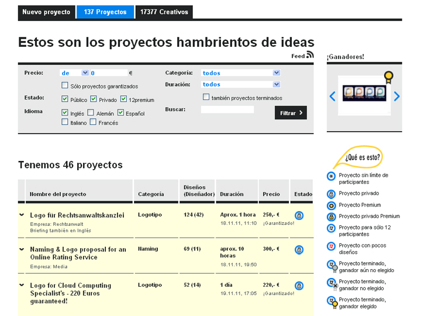Open the Duración dropdown
This screenshot has width=421, height=316.
[x=241, y=84]
